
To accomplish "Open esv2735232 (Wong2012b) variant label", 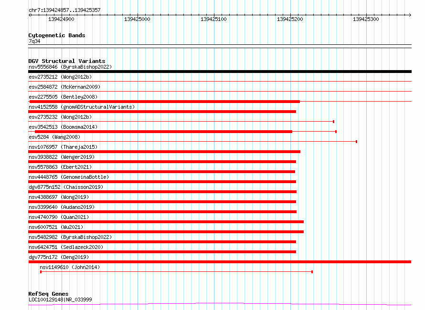I will 60,117.
